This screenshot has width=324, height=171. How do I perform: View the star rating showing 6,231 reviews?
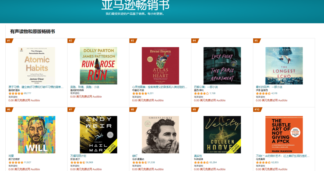pos(140,93)
